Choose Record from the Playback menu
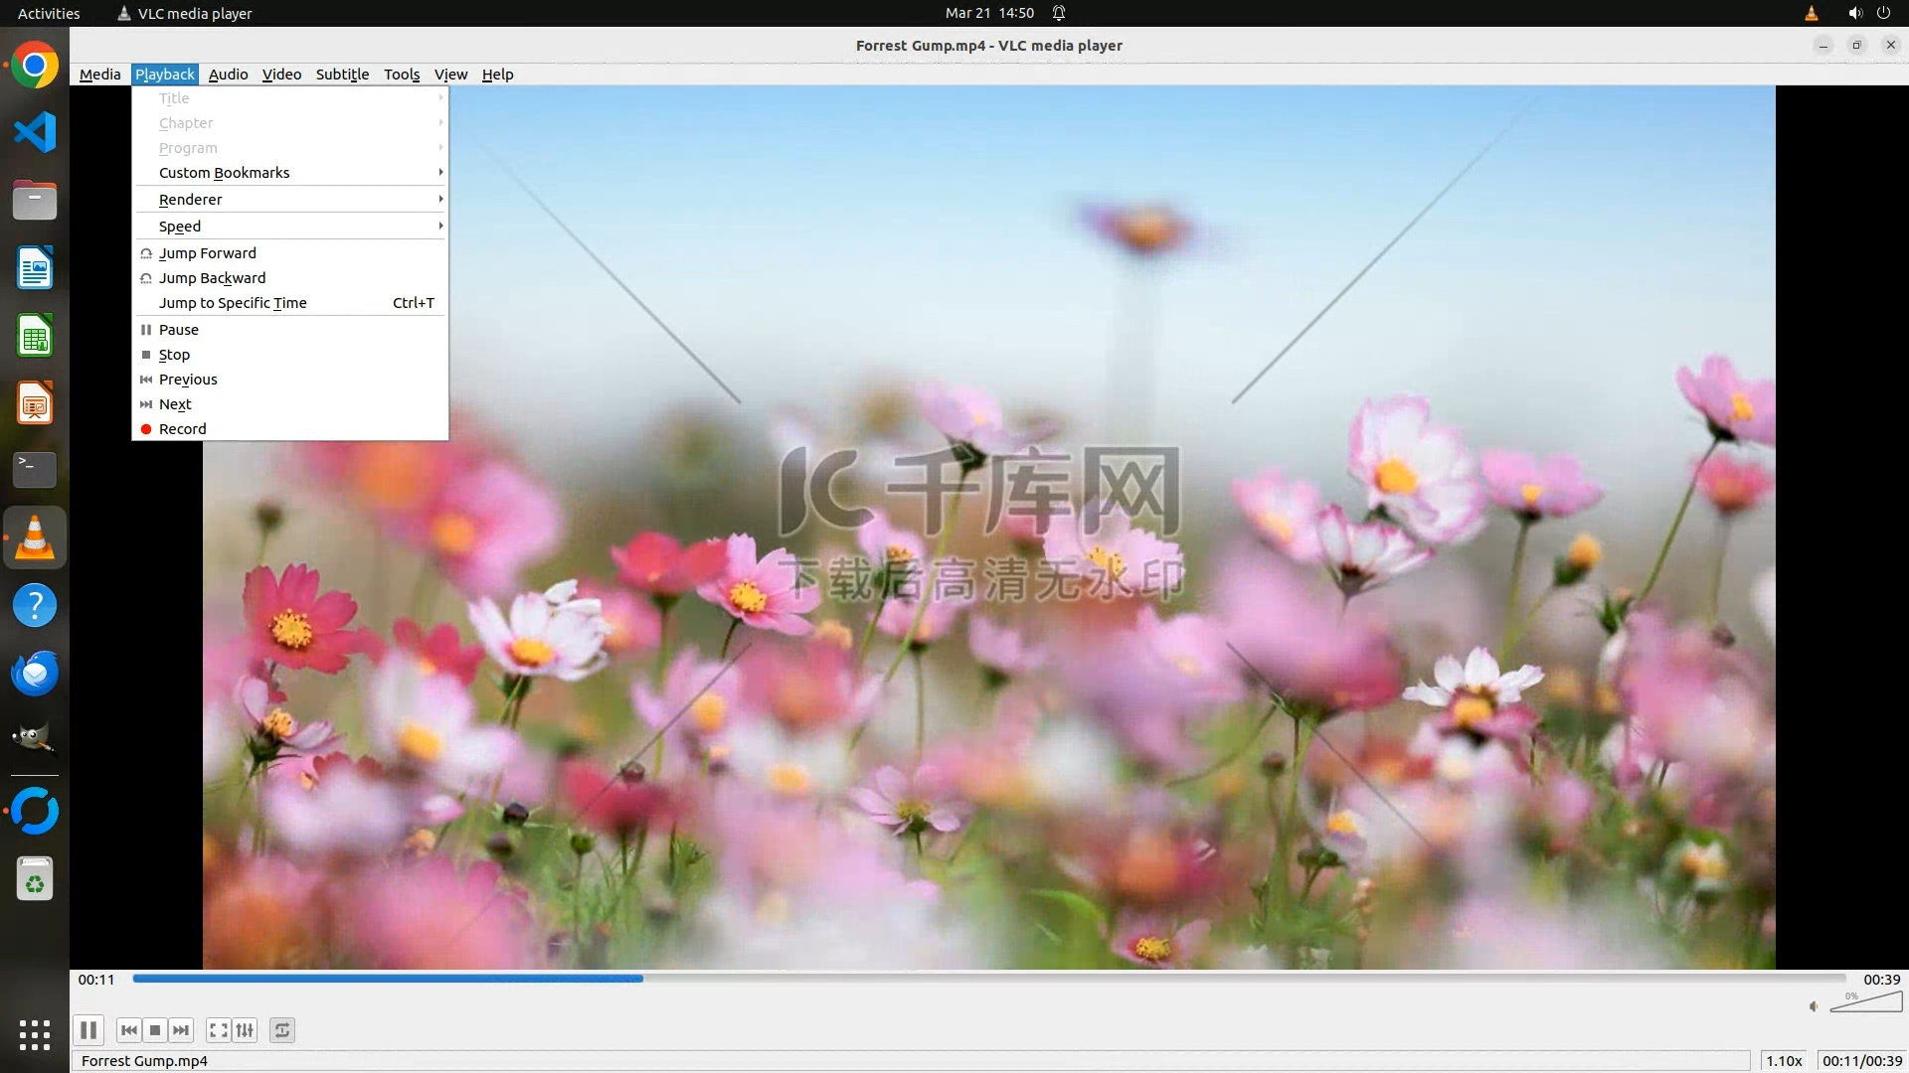Image resolution: width=1909 pixels, height=1073 pixels. tap(183, 429)
